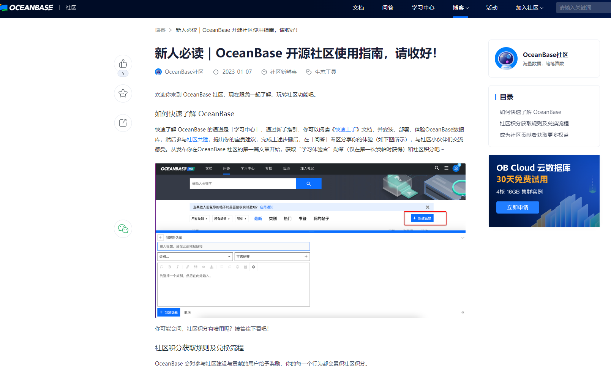611x372 pixels.
Task: Jump to 成为社区贡献者获取更多权益 in 目录
Action: (534, 135)
